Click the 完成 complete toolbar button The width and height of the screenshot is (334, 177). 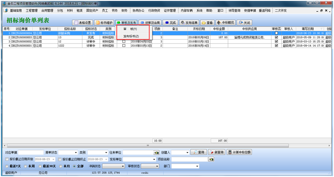pos(170,23)
